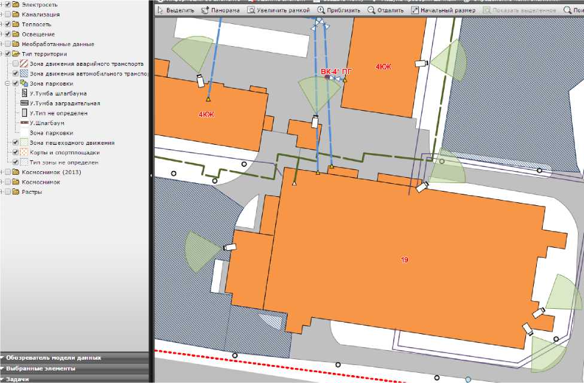Open the 'Обозреватель модели данных' panel
584x383 pixels.
(x=53, y=358)
